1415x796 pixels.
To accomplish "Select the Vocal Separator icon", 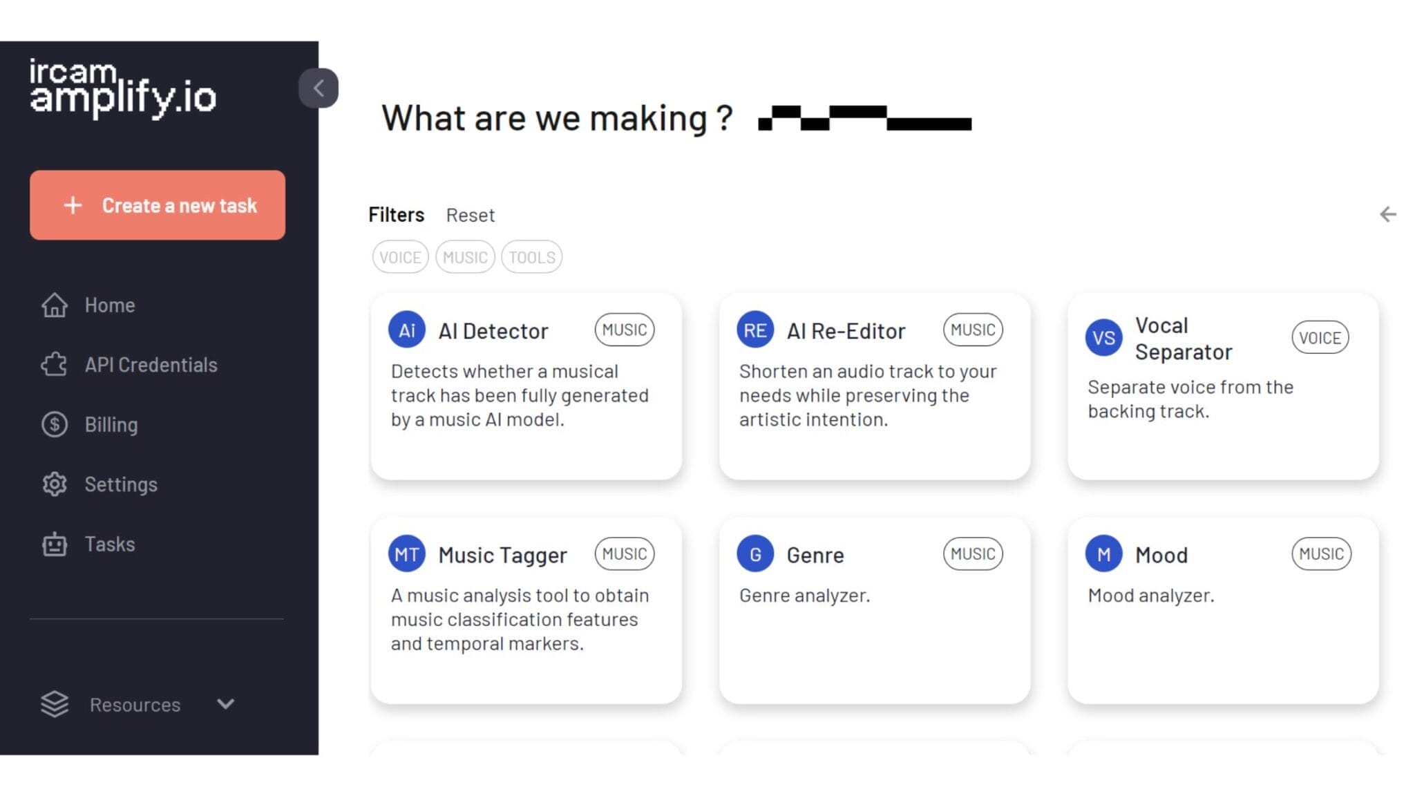I will tap(1103, 338).
